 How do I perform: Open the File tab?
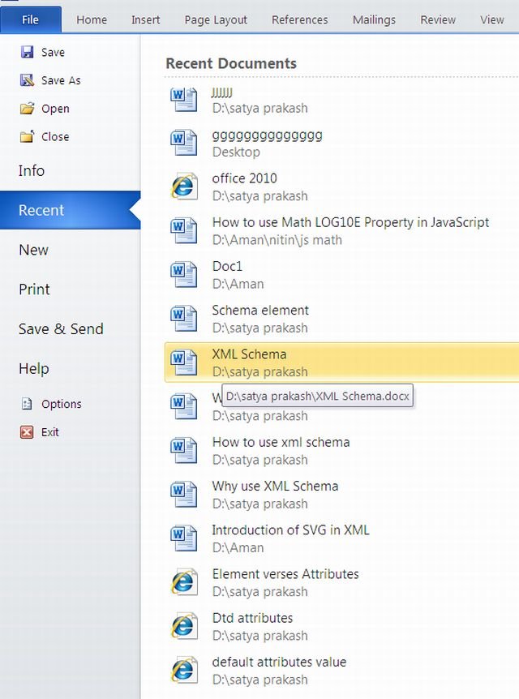tap(30, 19)
